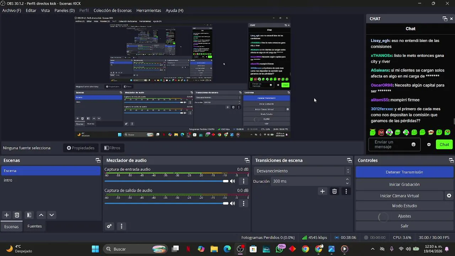
Task: Open the Editar menu
Action: [31, 10]
